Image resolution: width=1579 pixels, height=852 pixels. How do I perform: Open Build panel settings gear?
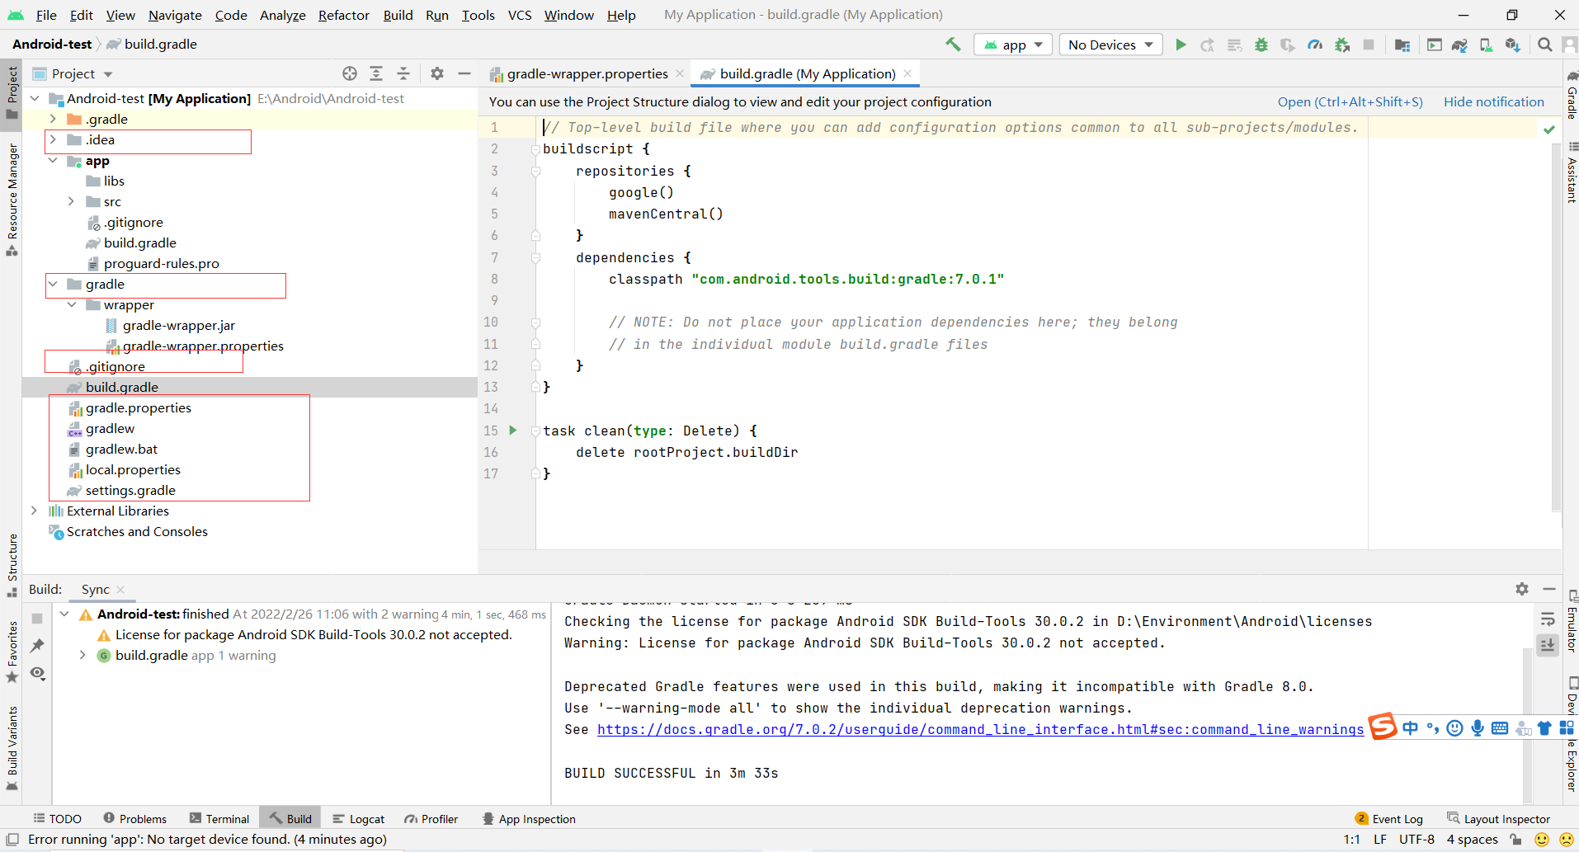pyautogui.click(x=1522, y=589)
